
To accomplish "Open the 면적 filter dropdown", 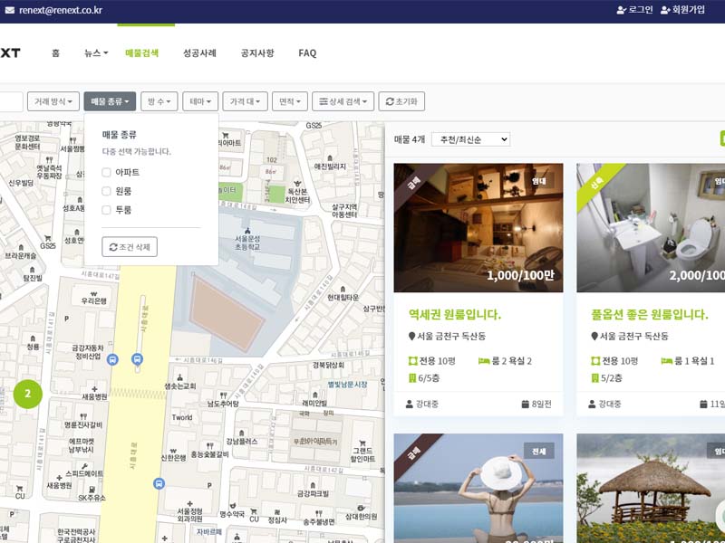I will pos(290,101).
